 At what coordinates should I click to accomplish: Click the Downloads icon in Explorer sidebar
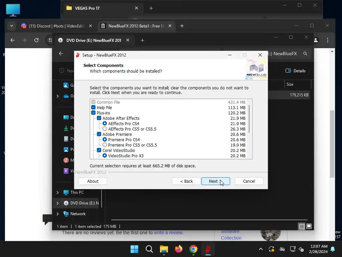coord(66,128)
